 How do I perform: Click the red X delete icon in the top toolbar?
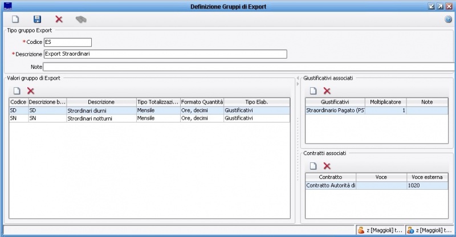[x=59, y=19]
